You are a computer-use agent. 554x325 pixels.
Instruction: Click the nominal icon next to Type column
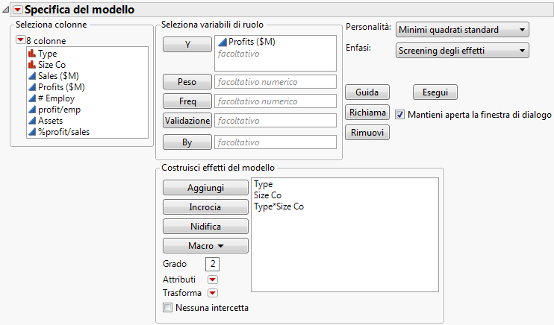[31, 54]
